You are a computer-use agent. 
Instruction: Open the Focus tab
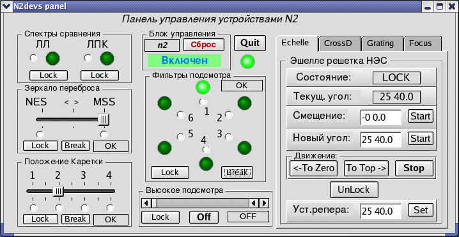[421, 43]
